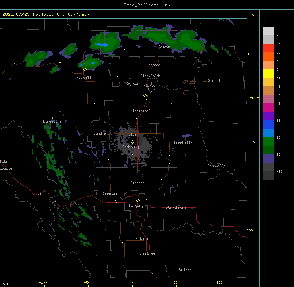Click the yellow V marker east of Calgary

(146, 199)
